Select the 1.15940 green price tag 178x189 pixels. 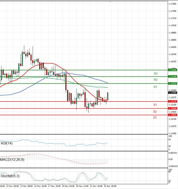coord(173,70)
